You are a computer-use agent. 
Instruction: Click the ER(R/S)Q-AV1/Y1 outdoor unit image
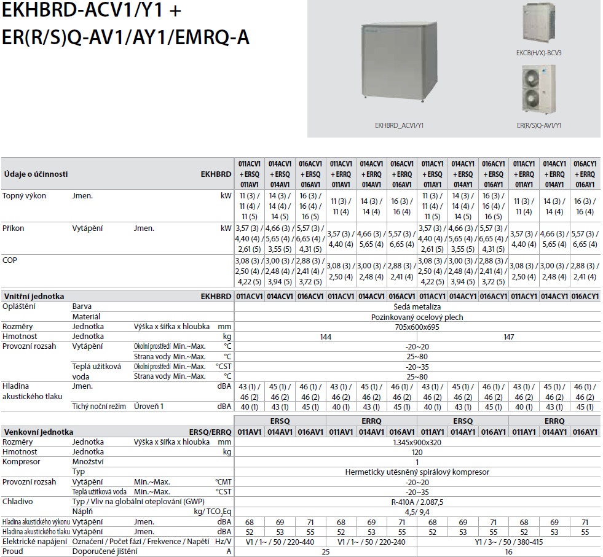click(539, 89)
